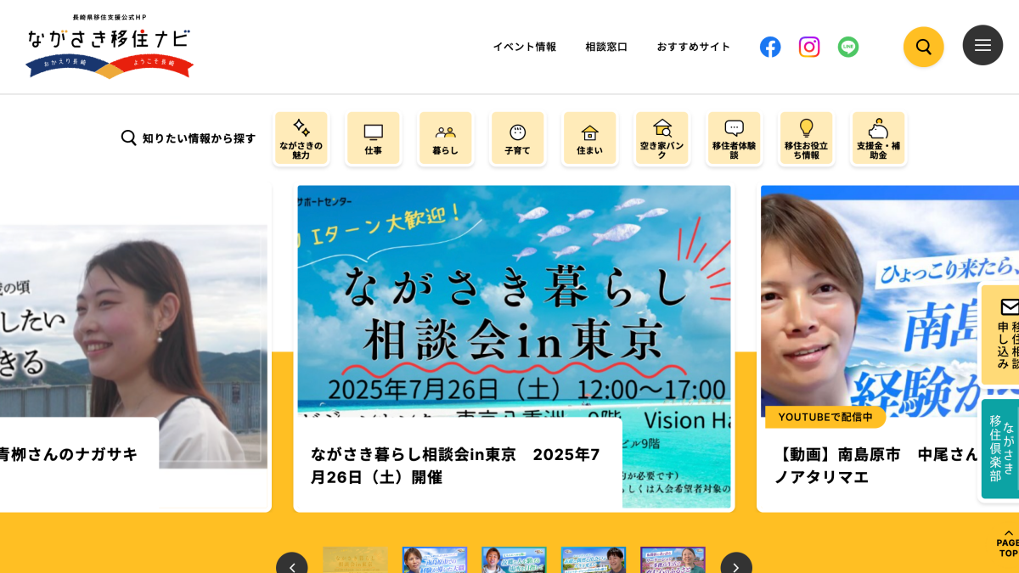
Task: Select the 暮らし people icon tile
Action: tap(446, 138)
